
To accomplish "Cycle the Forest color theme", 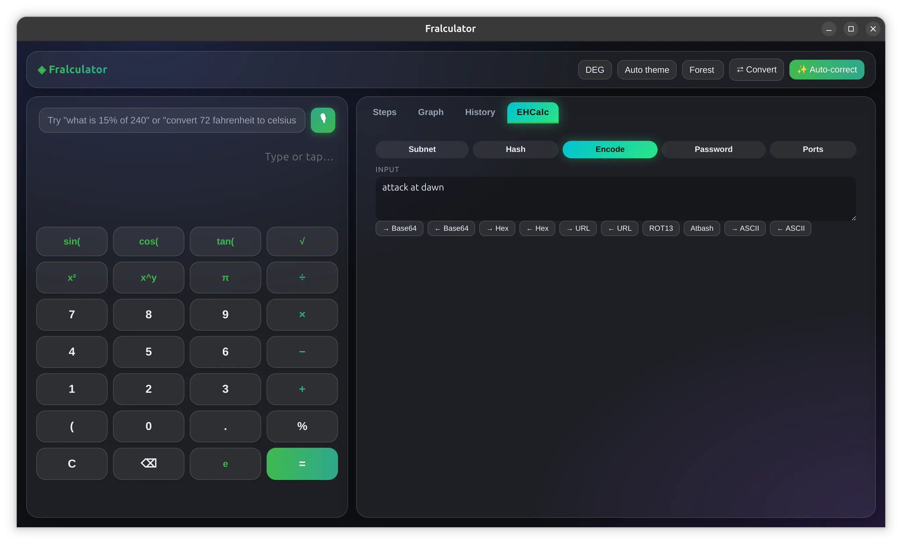I will click(702, 69).
